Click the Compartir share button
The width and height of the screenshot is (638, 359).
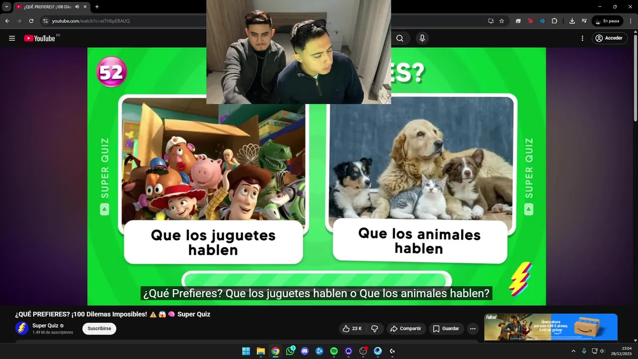[x=406, y=329]
